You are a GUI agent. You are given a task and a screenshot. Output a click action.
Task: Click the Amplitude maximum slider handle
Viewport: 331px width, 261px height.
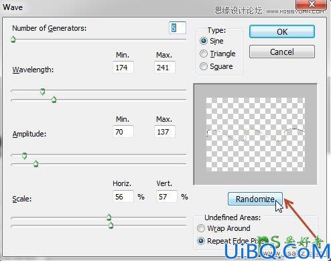point(36,164)
